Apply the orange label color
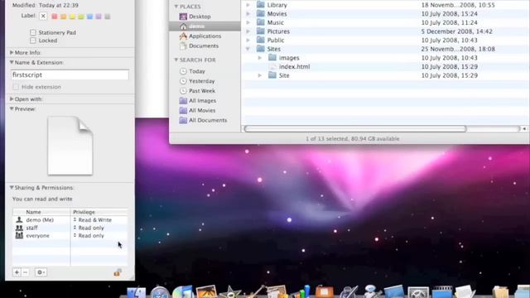Screen dimensions: 530x298 coord(63,17)
